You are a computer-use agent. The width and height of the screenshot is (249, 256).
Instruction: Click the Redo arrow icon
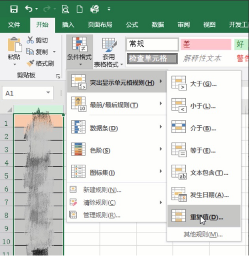tap(47, 9)
